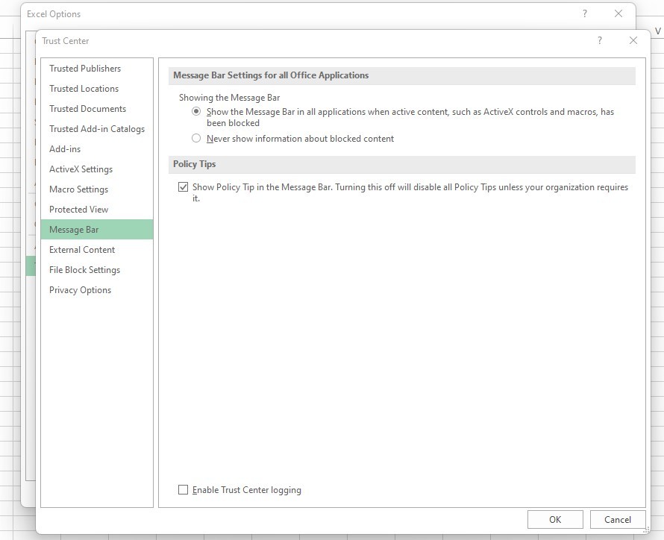Cancel the Trust Center dialog
This screenshot has height=540, width=664.
pyautogui.click(x=618, y=520)
